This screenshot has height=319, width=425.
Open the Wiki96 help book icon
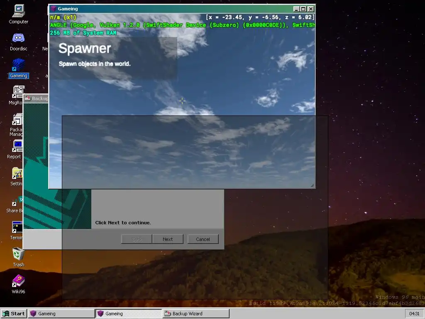[18, 284]
